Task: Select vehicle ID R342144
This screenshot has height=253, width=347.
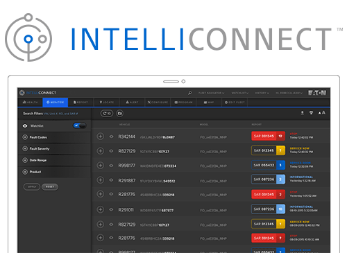Action: (x=126, y=137)
